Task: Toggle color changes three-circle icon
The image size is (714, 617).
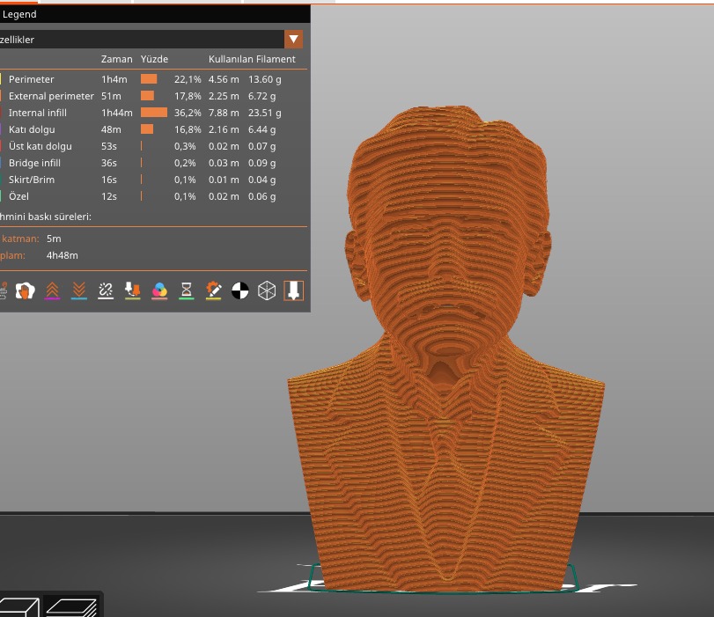Action: coord(159,290)
